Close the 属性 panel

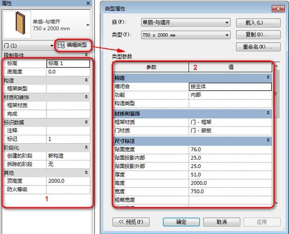88,3
